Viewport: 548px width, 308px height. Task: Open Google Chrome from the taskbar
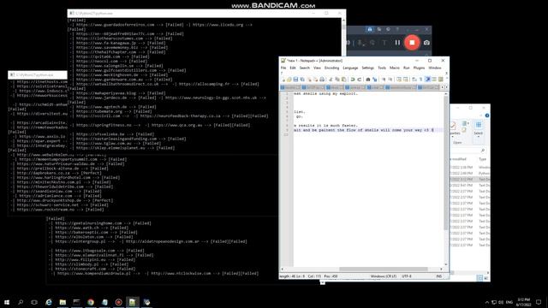click(x=91, y=302)
